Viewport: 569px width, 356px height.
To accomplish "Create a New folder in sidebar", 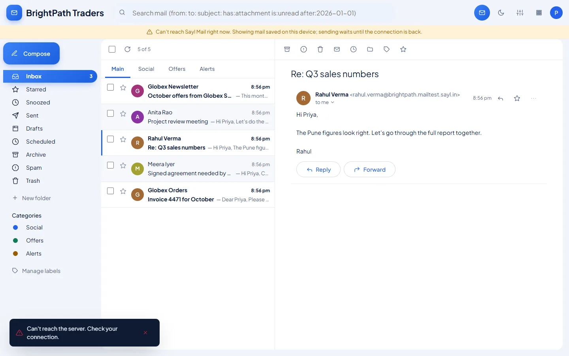I will tap(32, 198).
